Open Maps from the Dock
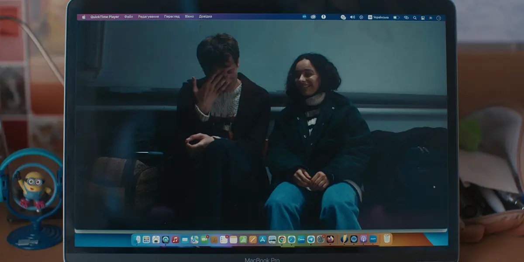The height and width of the screenshot is (262, 524). click(194, 239)
